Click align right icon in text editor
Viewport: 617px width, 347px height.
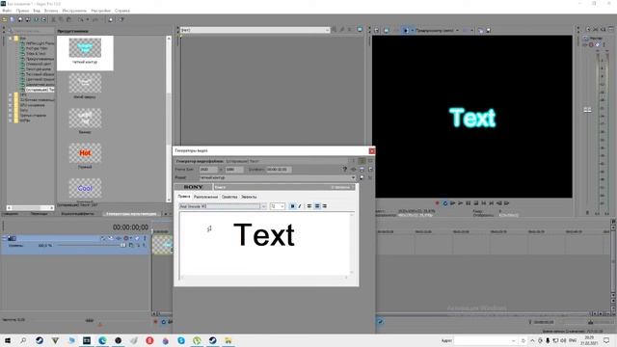[x=325, y=206]
